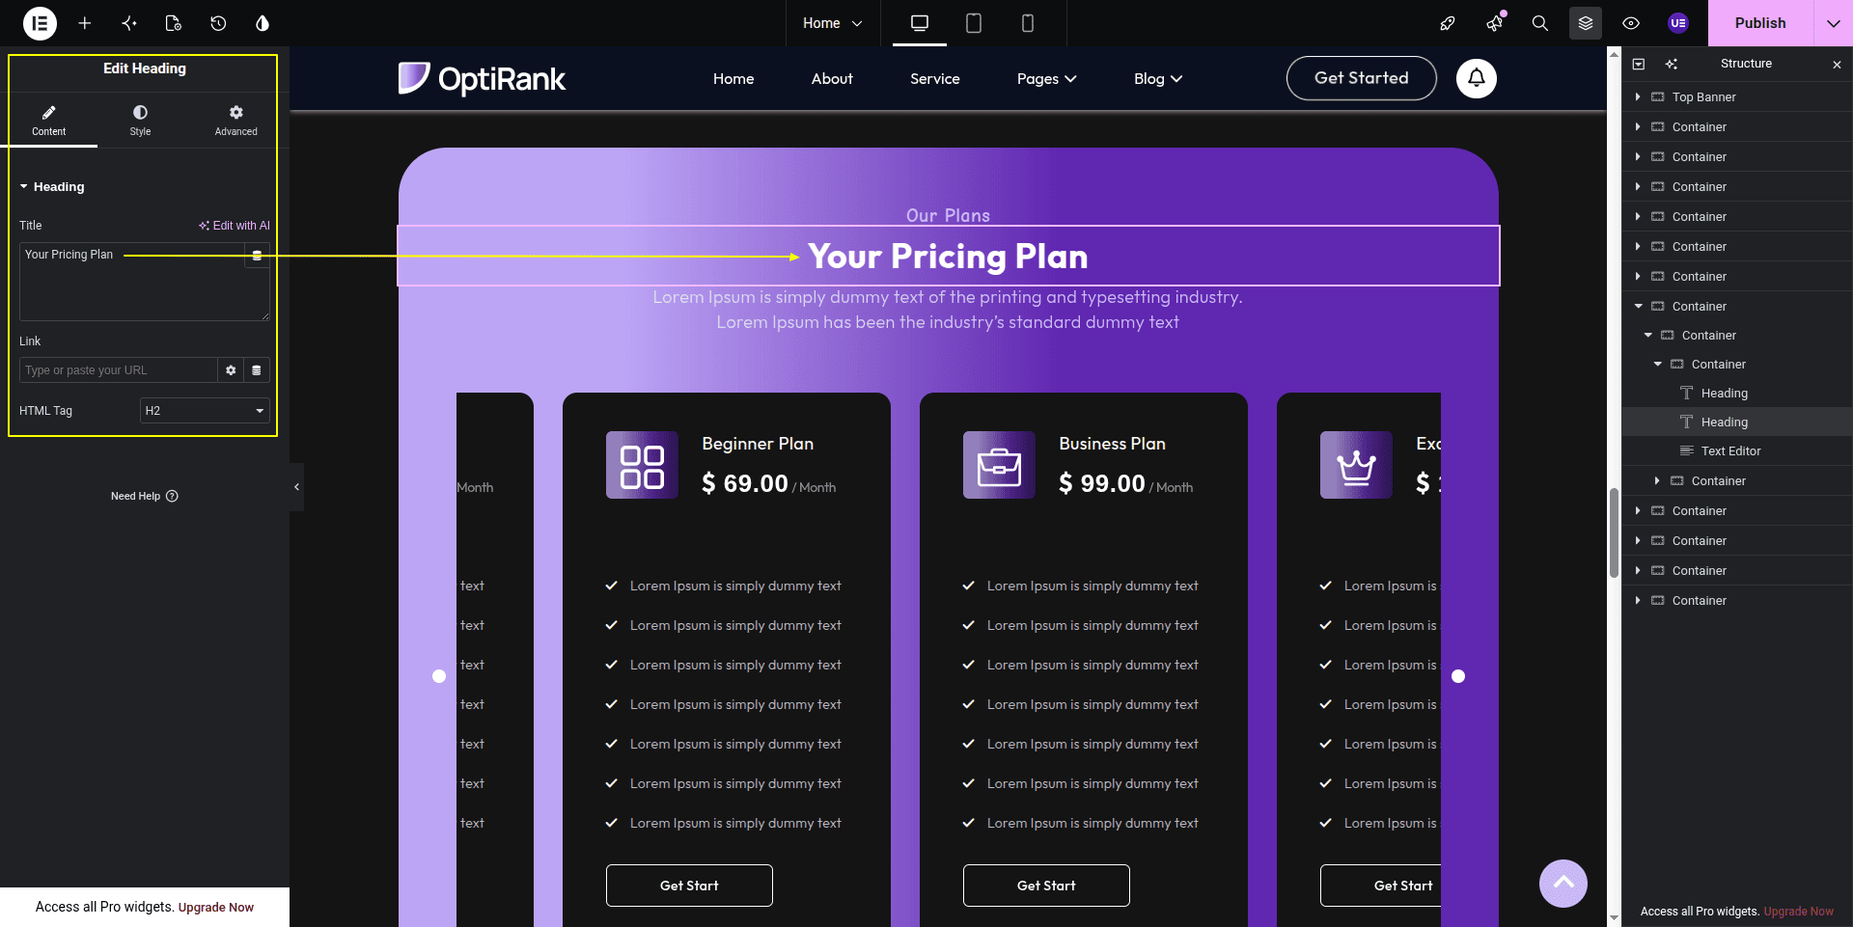Expand the Top Banner tree item
1853x927 pixels.
coord(1638,96)
